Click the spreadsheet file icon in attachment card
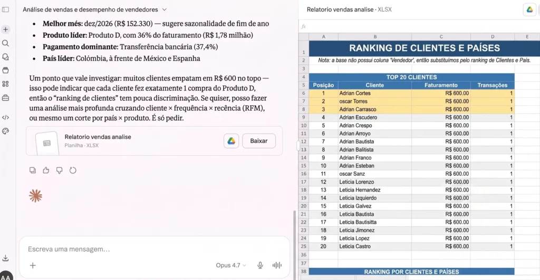The height and width of the screenshot is (280, 540). [47, 143]
